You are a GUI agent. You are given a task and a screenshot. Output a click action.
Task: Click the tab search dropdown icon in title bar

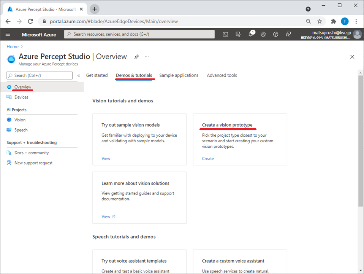click(308, 9)
